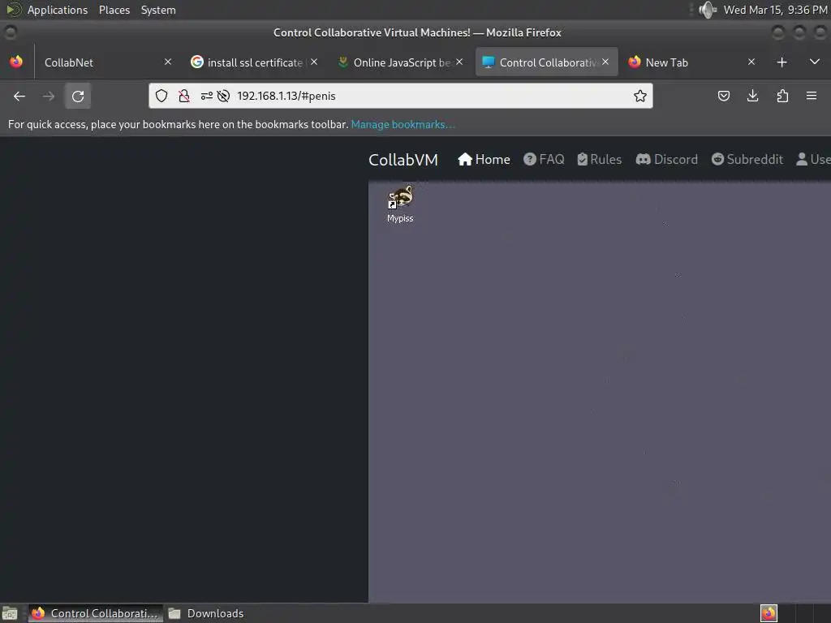The width and height of the screenshot is (831, 623).
Task: Switch to the New Tab tab
Action: (x=692, y=62)
